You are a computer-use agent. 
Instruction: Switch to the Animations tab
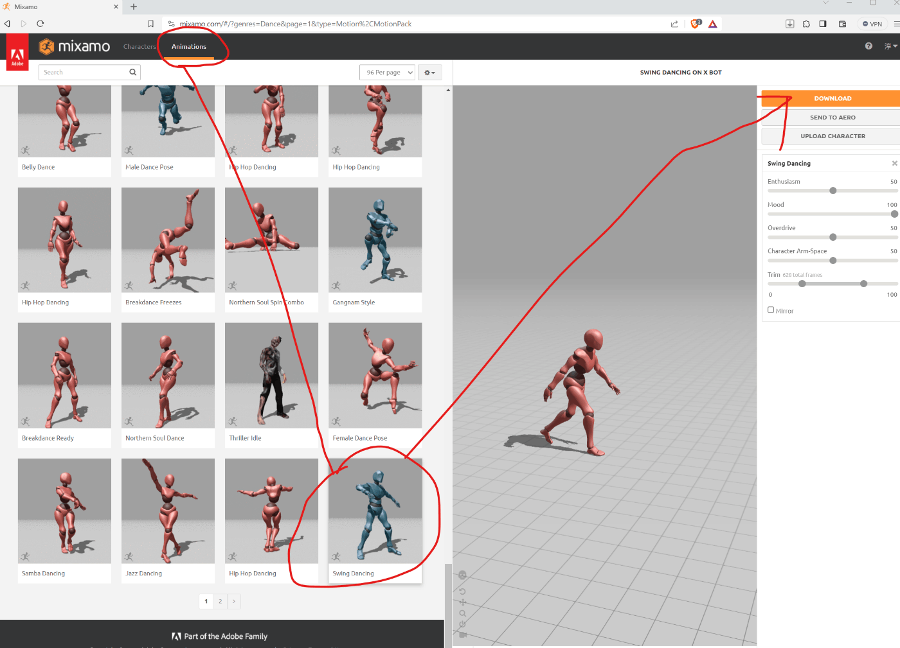pos(189,46)
